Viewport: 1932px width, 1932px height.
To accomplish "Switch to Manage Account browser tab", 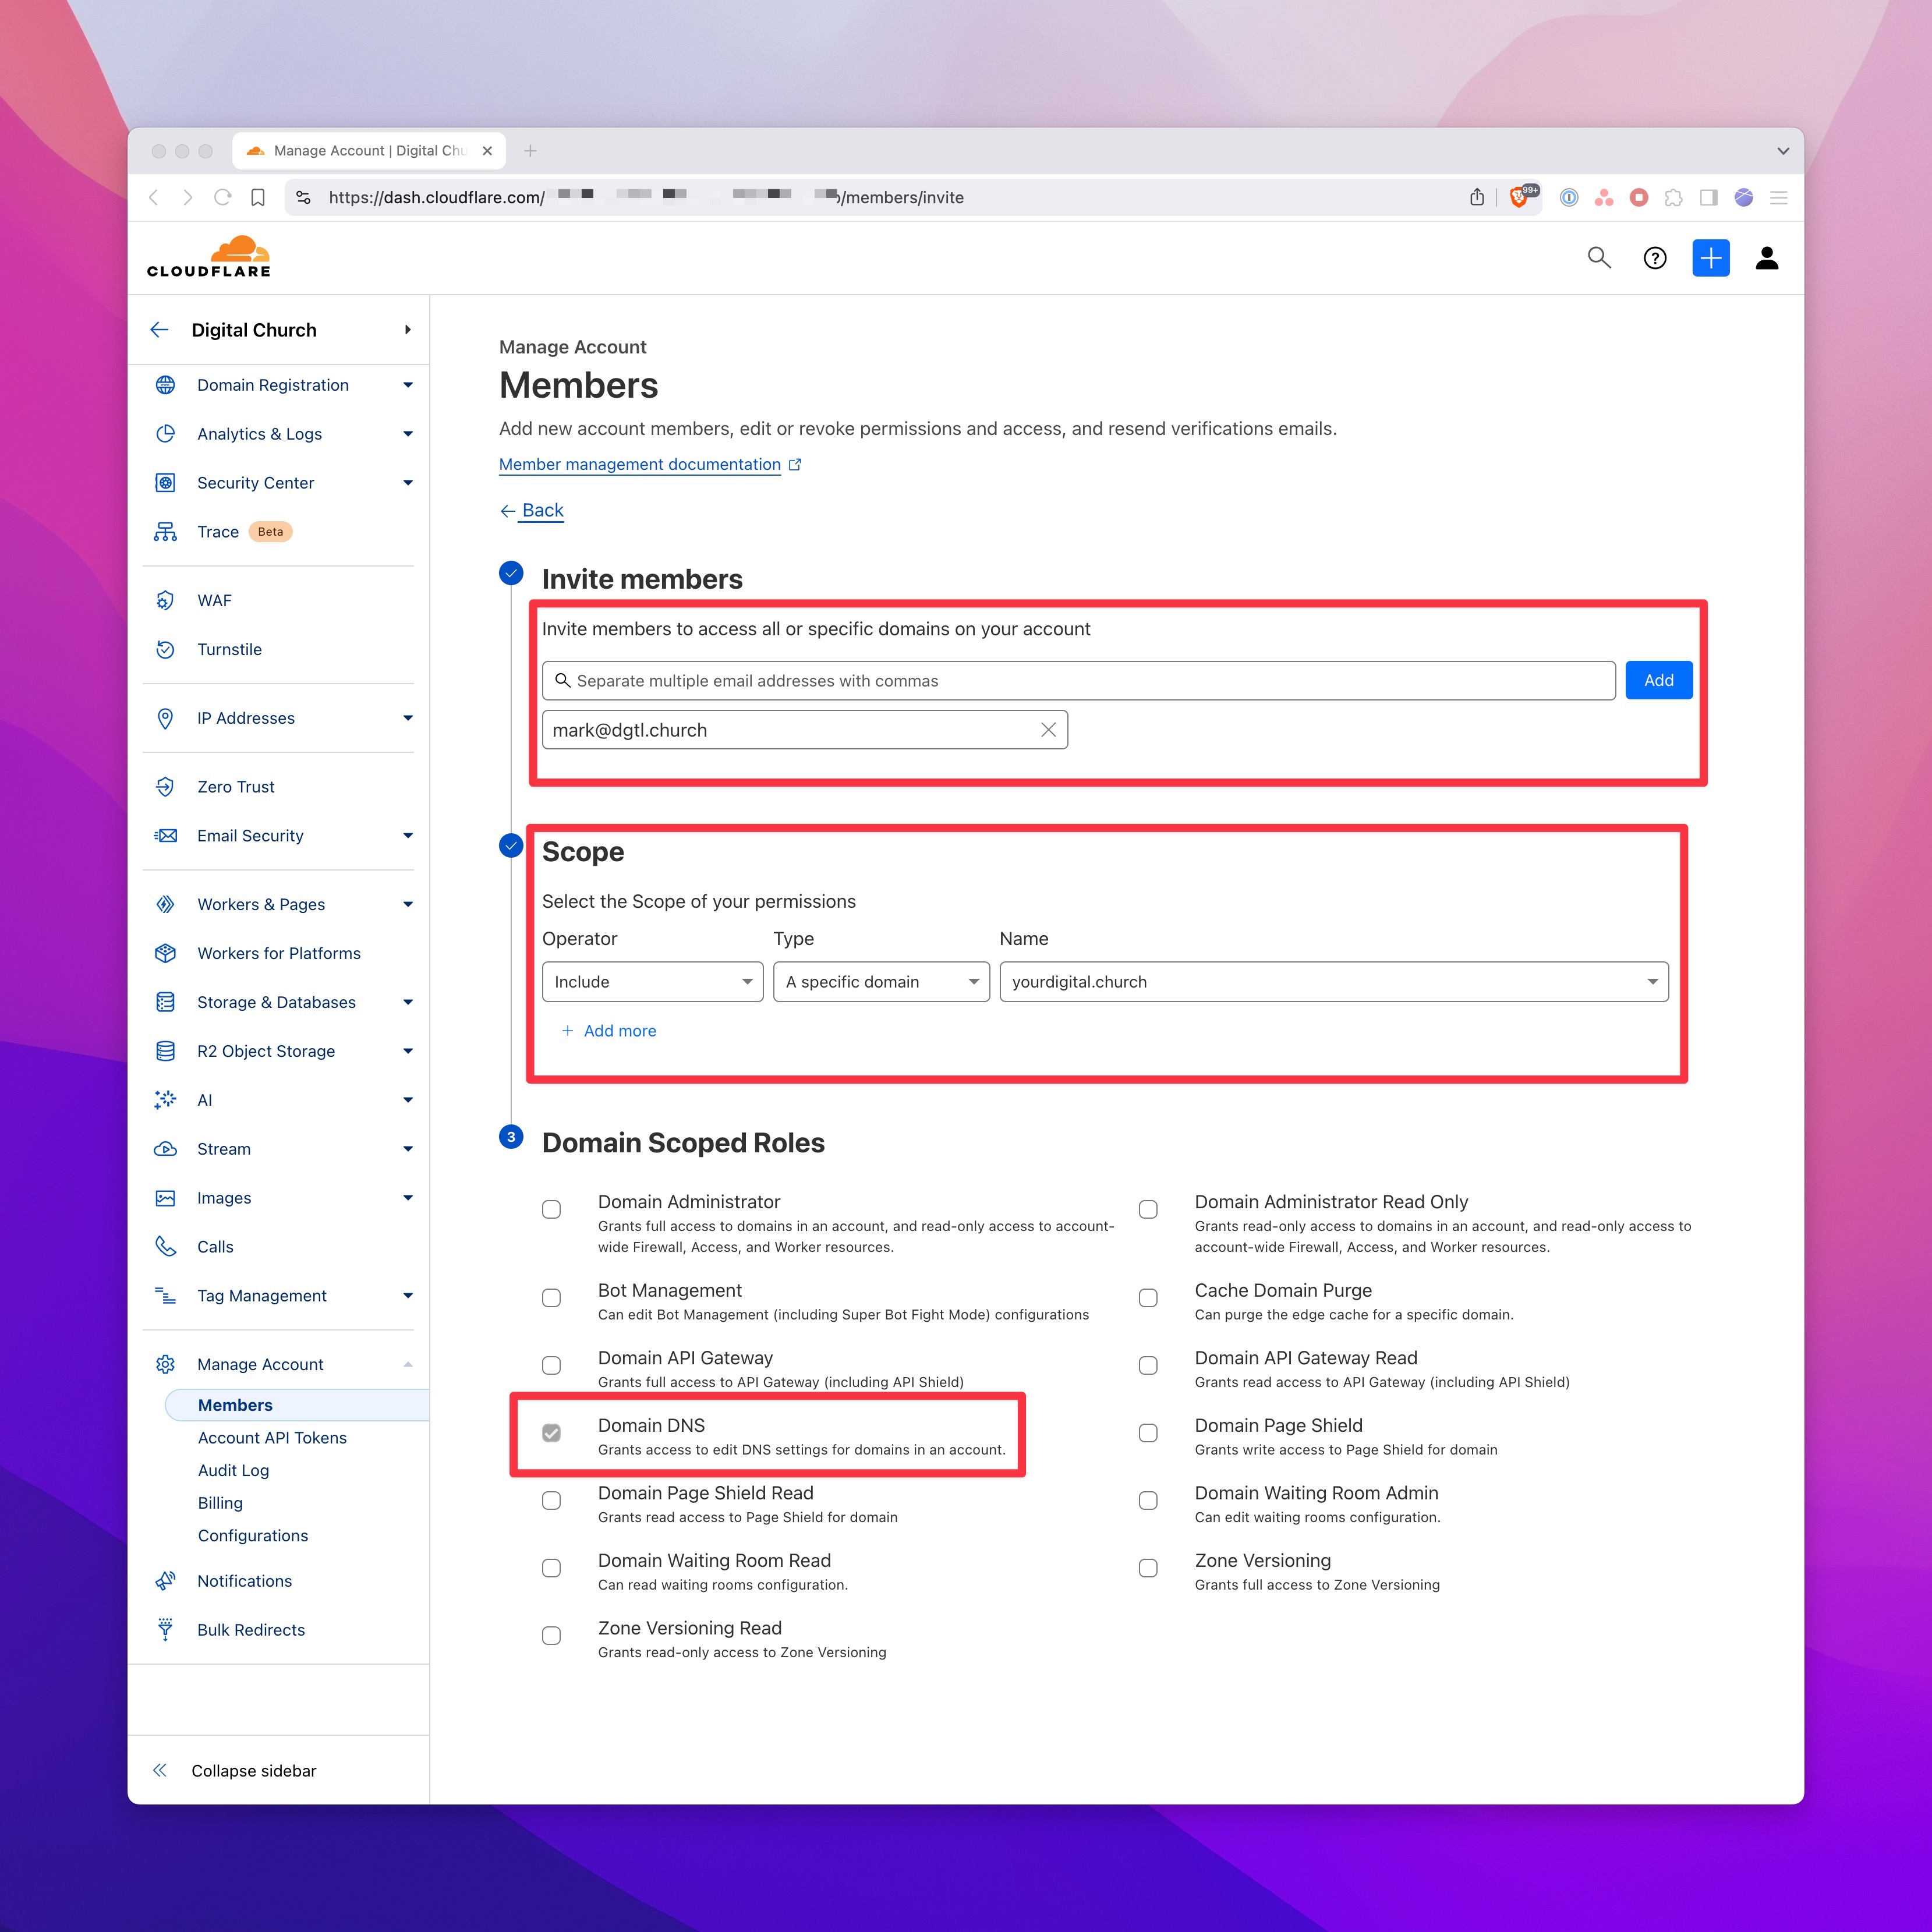I will [x=369, y=151].
